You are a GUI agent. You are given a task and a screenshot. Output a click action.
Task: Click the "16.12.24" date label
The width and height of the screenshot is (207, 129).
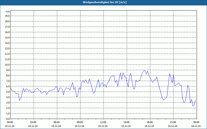coord(196,126)
